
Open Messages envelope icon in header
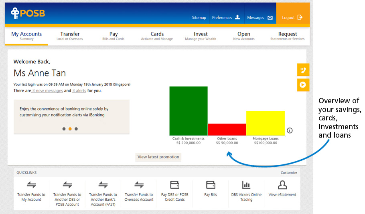click(270, 18)
